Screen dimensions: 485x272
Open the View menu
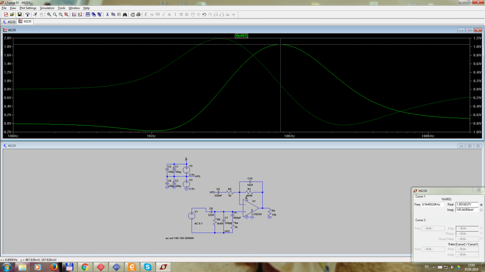[x=13, y=8]
